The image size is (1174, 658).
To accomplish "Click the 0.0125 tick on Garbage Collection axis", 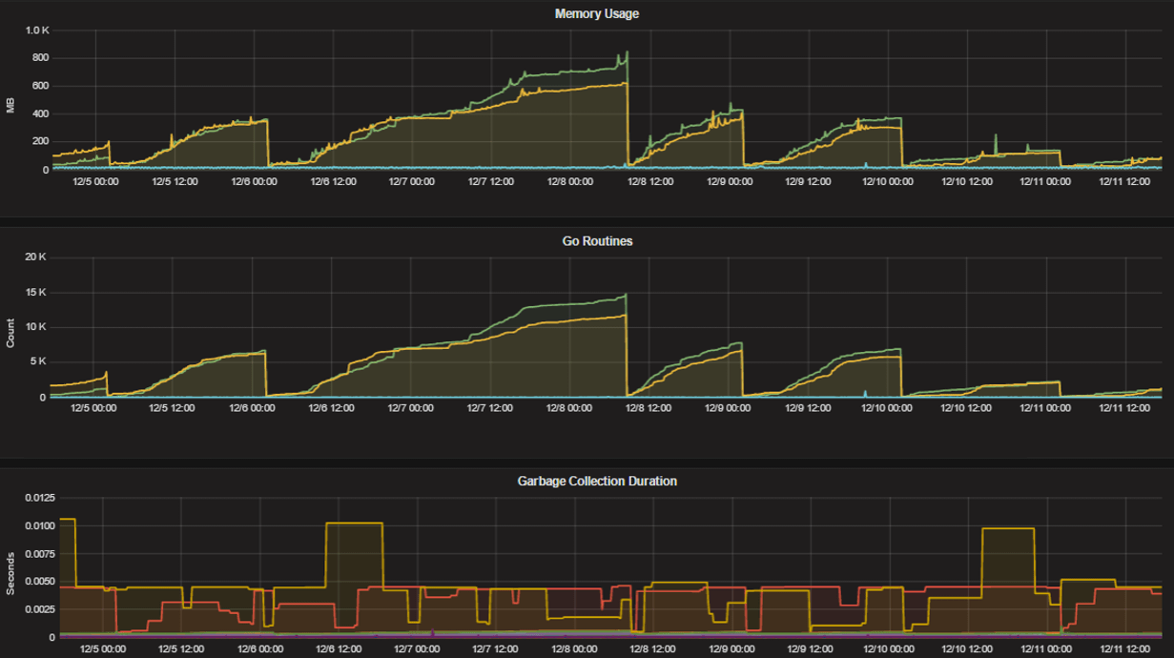I will point(40,496).
